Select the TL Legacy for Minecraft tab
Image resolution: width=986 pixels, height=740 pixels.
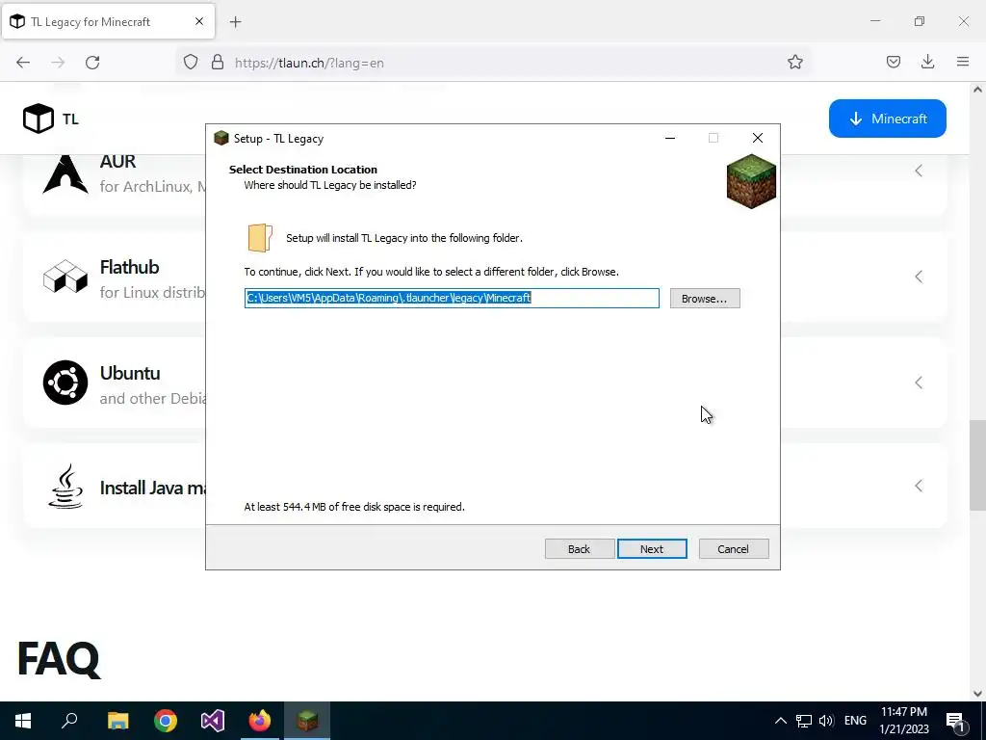coord(109,21)
